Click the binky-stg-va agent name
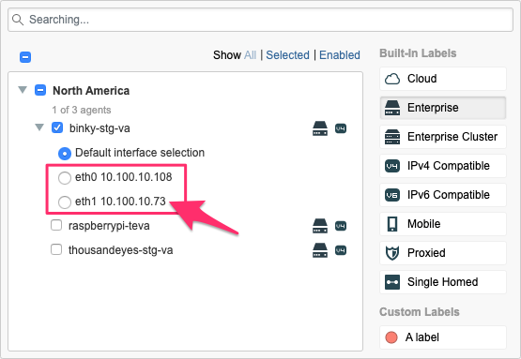Image resolution: width=521 pixels, height=359 pixels. (x=100, y=128)
